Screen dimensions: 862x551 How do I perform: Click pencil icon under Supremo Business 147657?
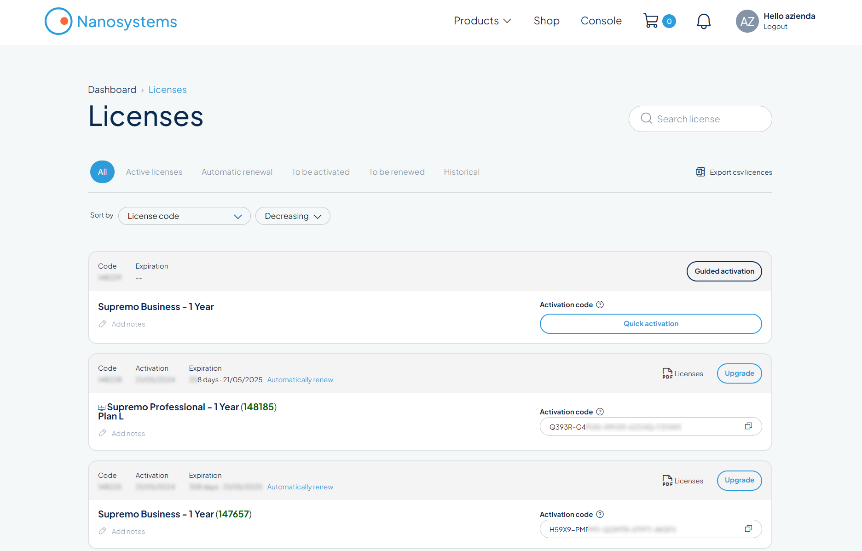pyautogui.click(x=103, y=531)
